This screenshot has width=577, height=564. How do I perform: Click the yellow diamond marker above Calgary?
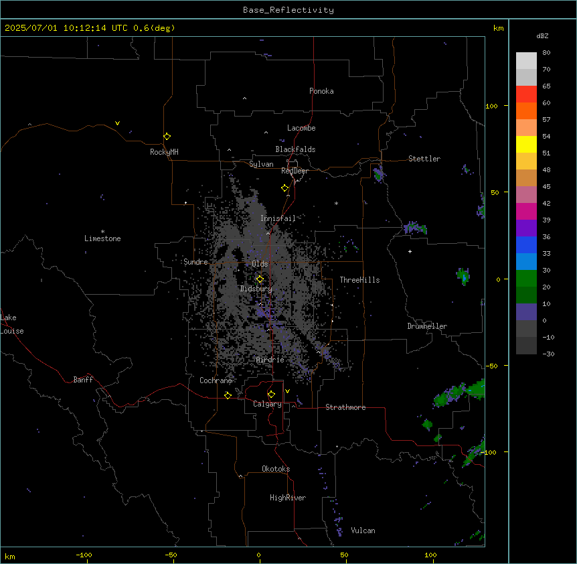271,395
